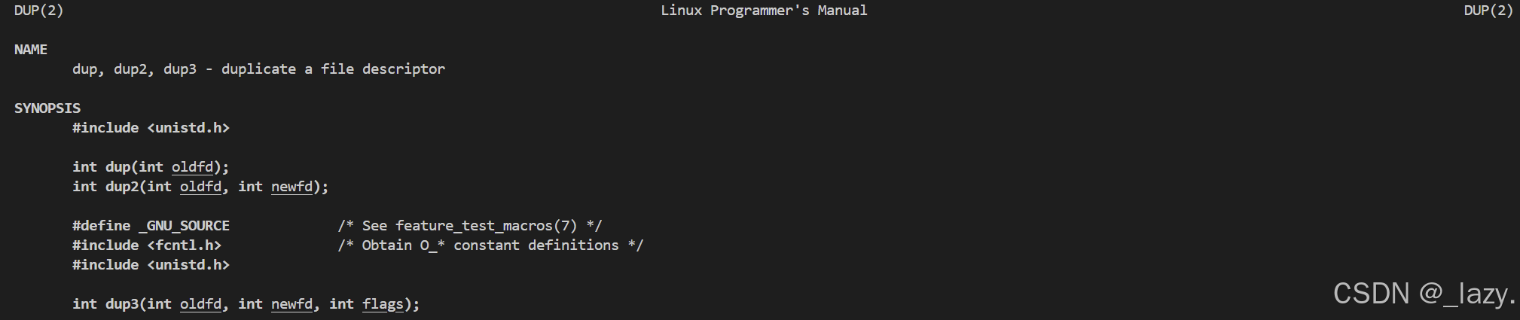Click underlined newfd in dup2 prototype

point(292,187)
